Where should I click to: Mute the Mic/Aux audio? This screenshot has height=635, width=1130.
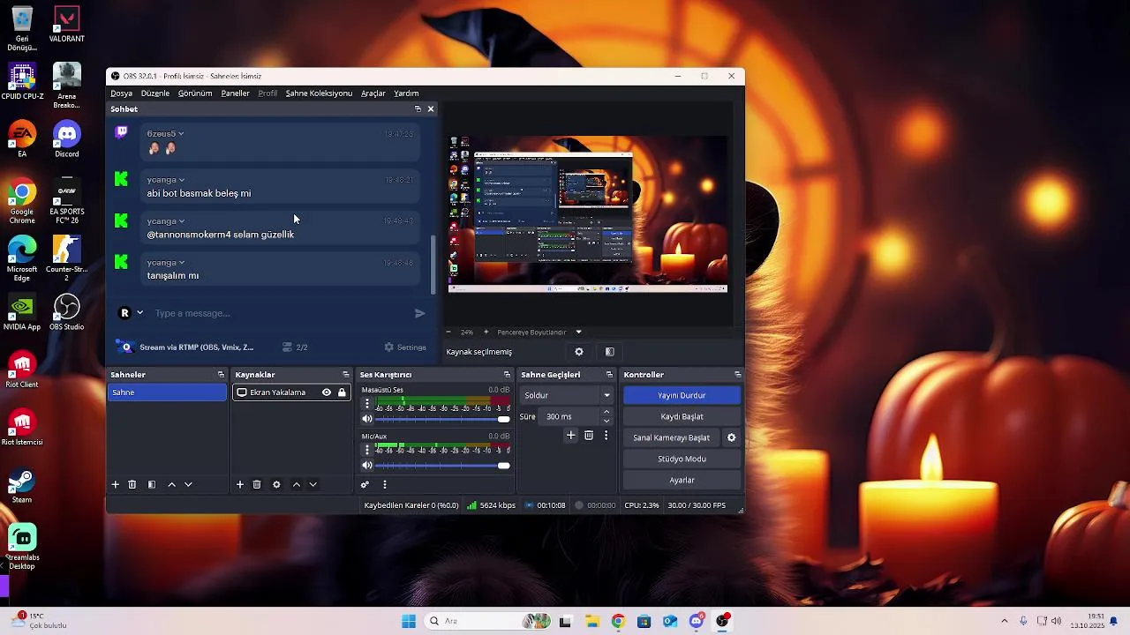click(x=367, y=466)
